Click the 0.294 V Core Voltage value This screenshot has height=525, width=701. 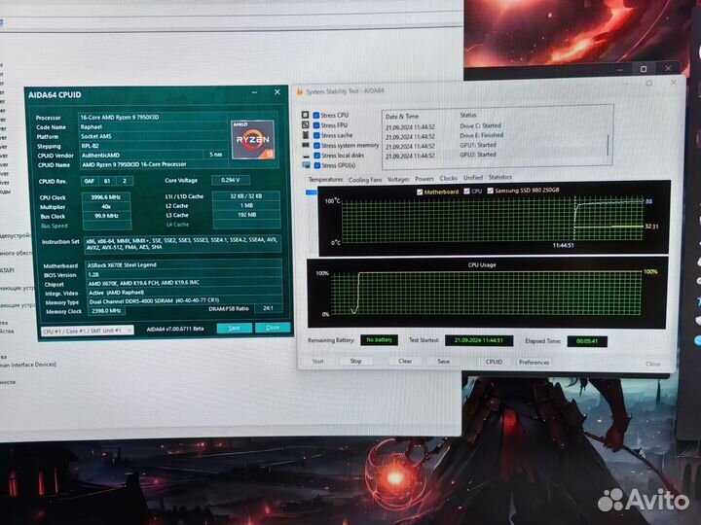click(x=230, y=180)
